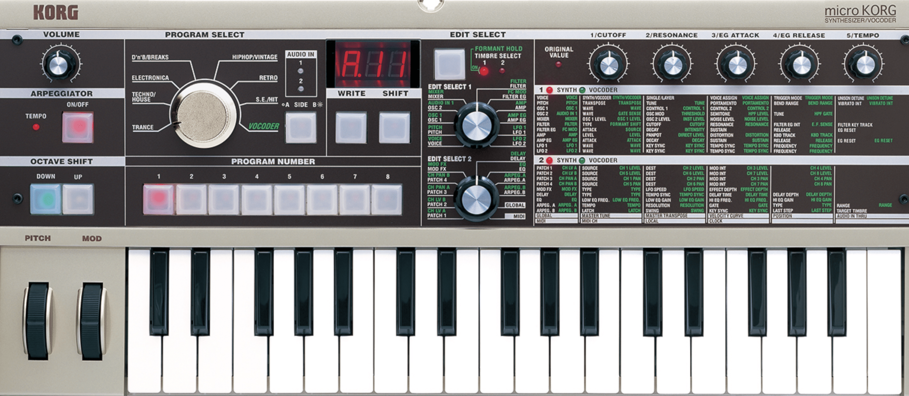Click the VOCODER label on program dial
The image size is (909, 396).
[x=263, y=126]
